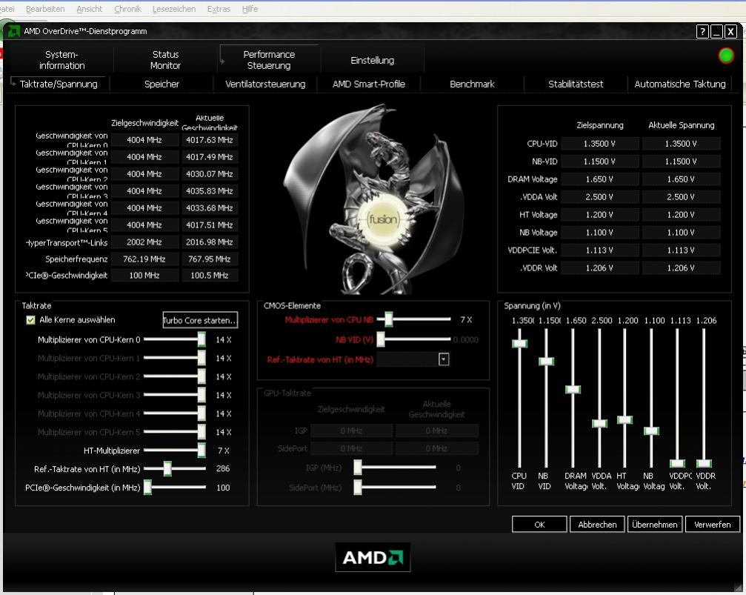Image resolution: width=746 pixels, height=595 pixels.
Task: Click the HT-Multiplizierer slider handle
Action: point(202,451)
